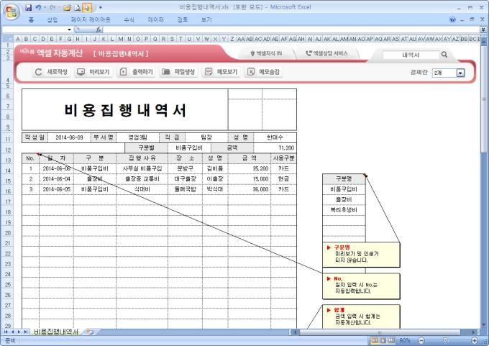Screen dimensions: 489x346
Task: Switch to Normal view in status bar
Action: (375, 340)
